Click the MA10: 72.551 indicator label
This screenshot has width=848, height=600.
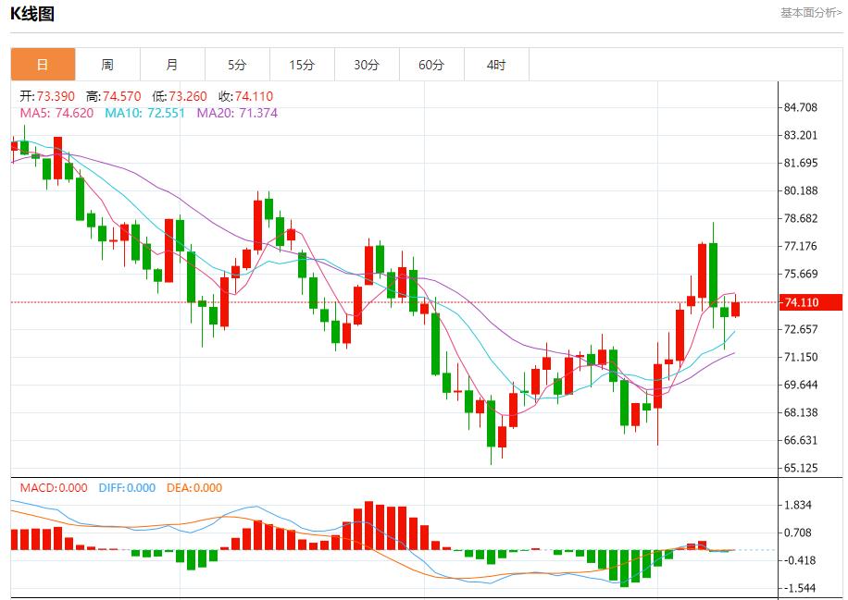click(145, 113)
